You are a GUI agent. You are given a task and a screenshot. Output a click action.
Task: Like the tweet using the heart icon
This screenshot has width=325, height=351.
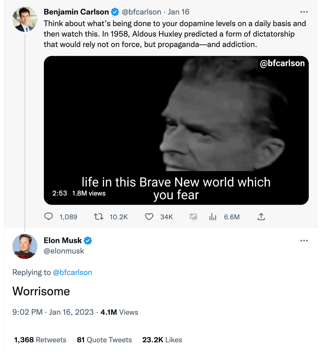click(x=149, y=217)
